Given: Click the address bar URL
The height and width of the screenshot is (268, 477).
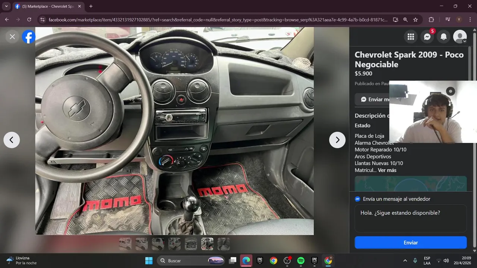Looking at the screenshot, I should tap(218, 20).
